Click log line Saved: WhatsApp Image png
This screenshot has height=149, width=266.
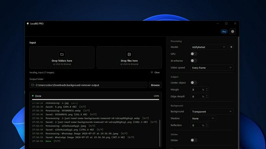pos(83,137)
